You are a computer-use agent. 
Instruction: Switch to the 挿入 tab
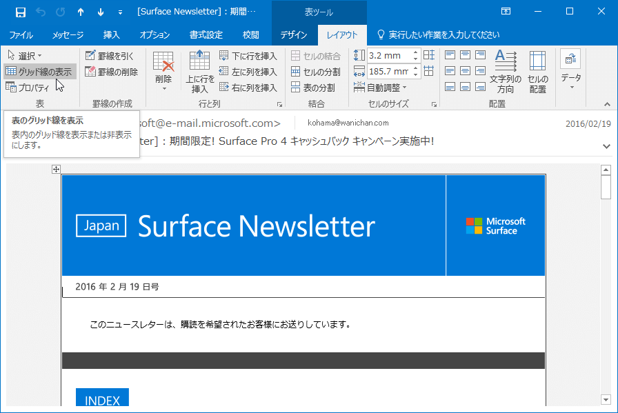(112, 35)
